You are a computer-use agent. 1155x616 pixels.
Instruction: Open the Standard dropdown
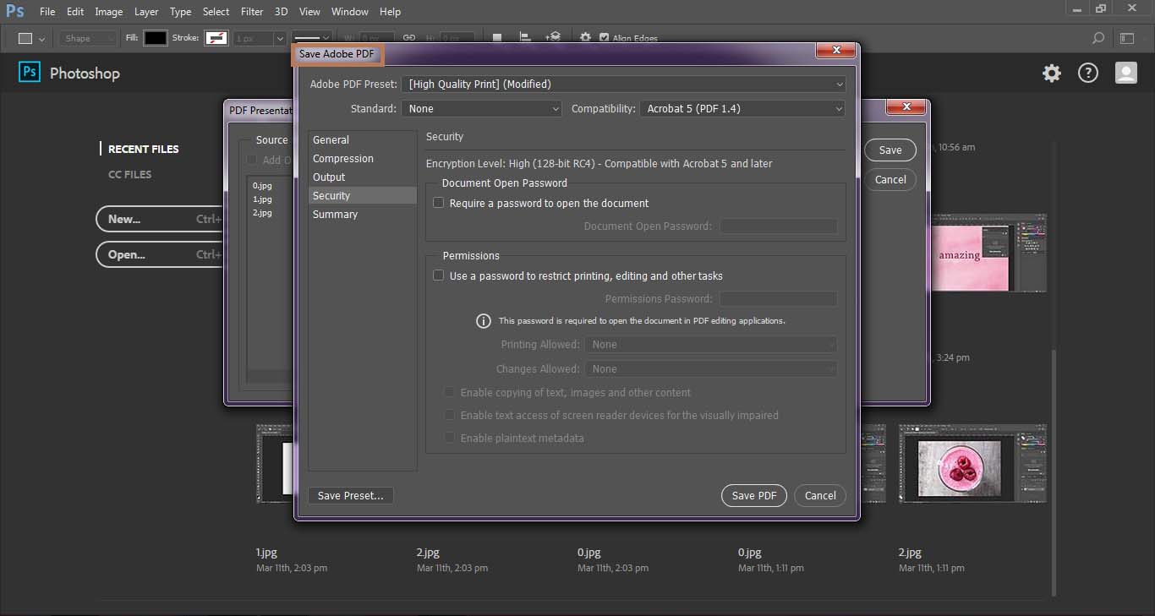(x=481, y=109)
